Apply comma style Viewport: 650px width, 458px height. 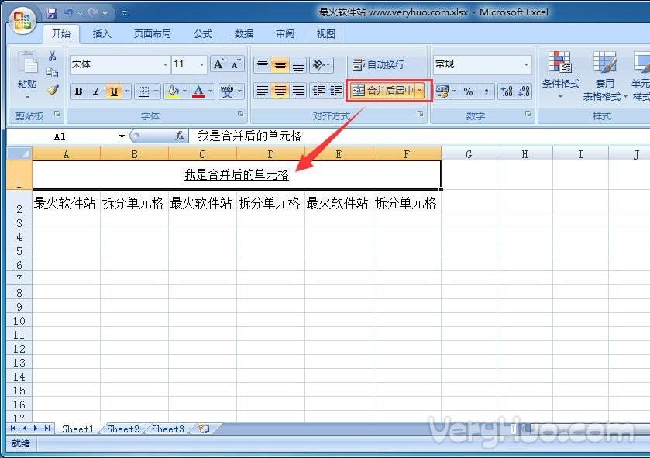pos(487,91)
